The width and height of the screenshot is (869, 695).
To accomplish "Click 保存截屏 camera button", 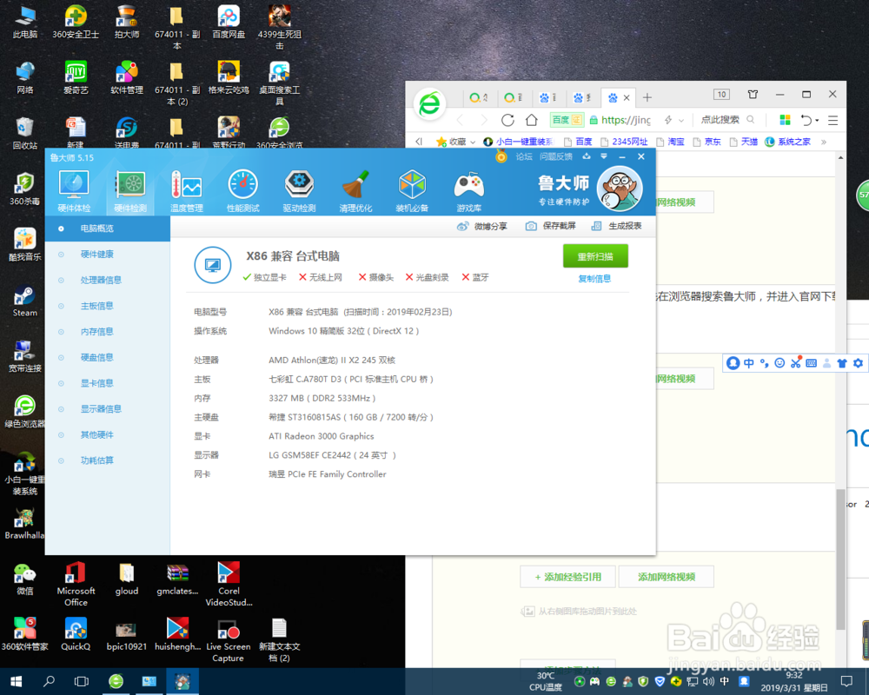I will click(550, 226).
